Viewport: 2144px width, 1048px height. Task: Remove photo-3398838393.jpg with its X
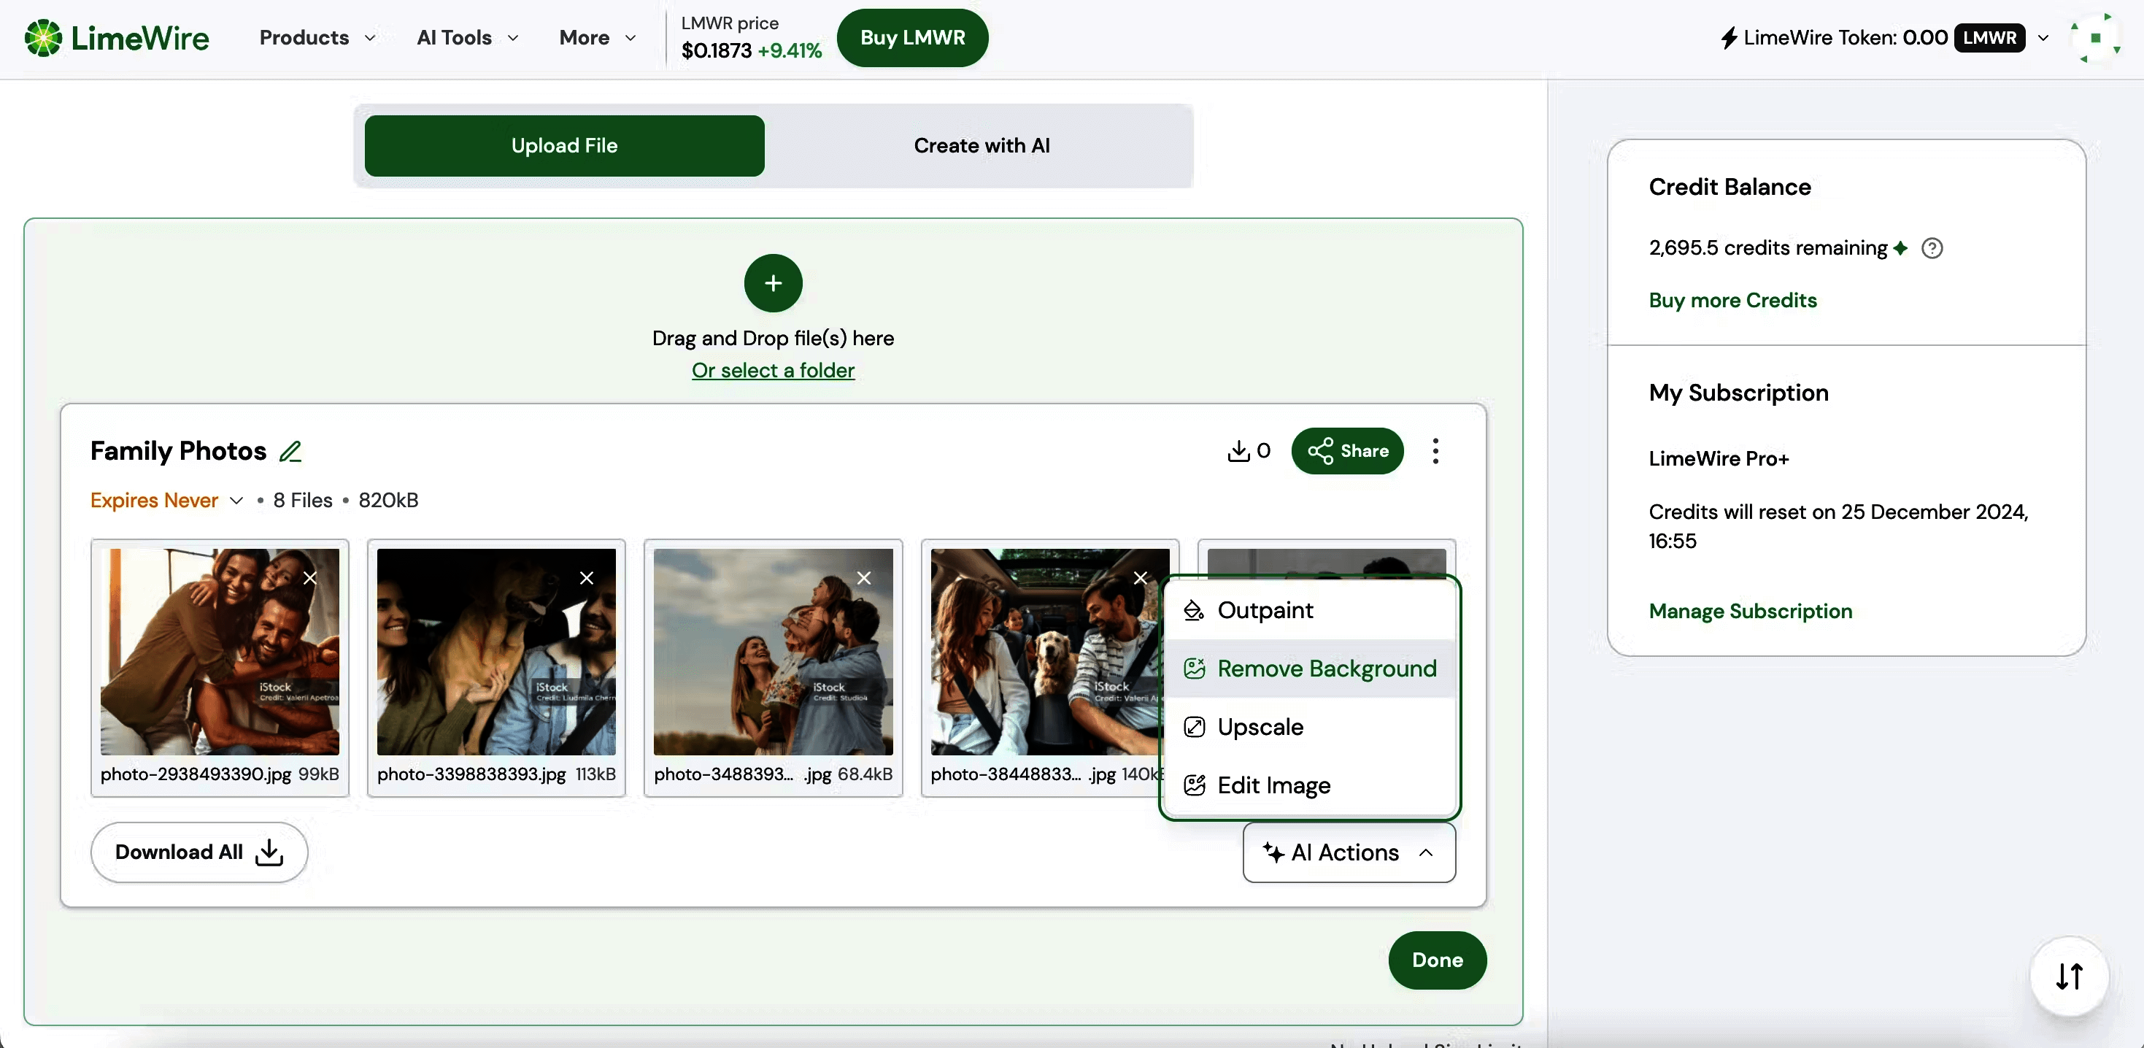tap(586, 577)
